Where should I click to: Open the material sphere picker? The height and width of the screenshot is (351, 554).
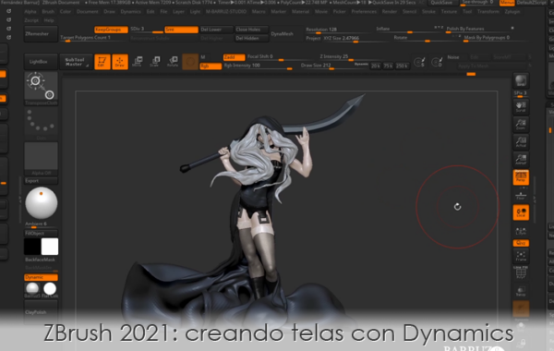coord(41,203)
